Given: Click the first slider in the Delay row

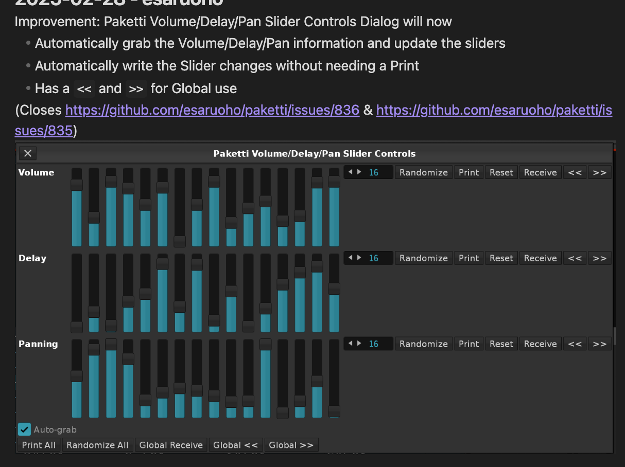Looking at the screenshot, I should pos(77,293).
